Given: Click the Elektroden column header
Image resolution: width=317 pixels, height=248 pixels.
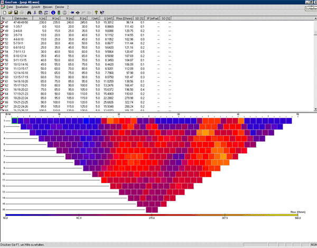Looking at the screenshot, I should tap(21, 18).
